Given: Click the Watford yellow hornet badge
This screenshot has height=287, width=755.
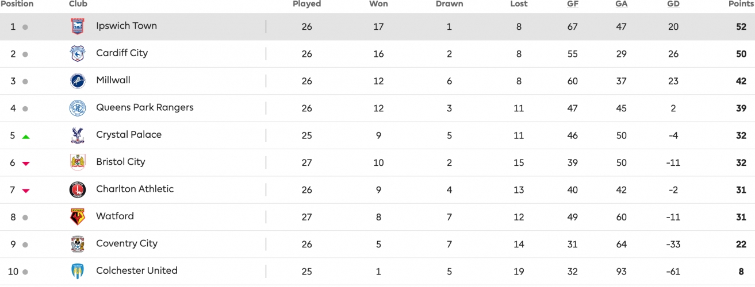Looking at the screenshot, I should 78,217.
